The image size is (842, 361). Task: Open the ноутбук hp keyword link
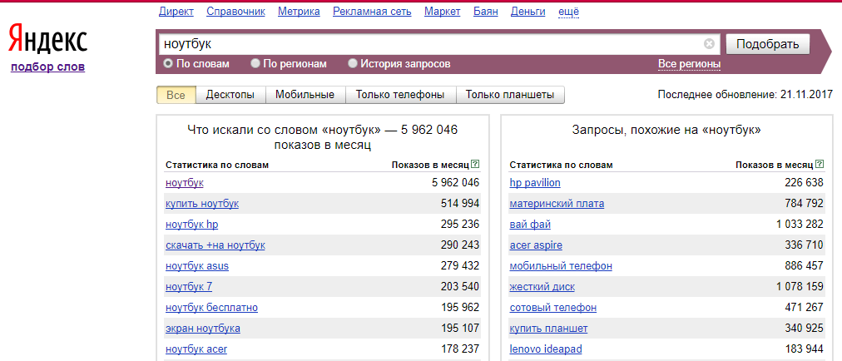pyautogui.click(x=192, y=224)
